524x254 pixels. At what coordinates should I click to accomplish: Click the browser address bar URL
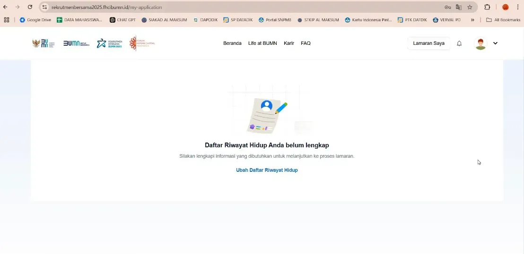coord(106,7)
